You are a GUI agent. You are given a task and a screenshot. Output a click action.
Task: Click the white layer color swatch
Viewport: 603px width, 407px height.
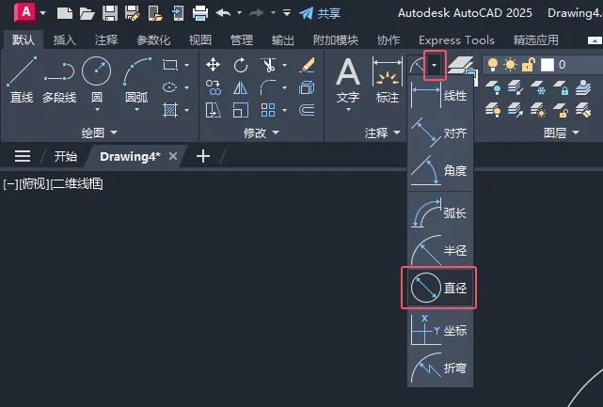[x=547, y=65]
